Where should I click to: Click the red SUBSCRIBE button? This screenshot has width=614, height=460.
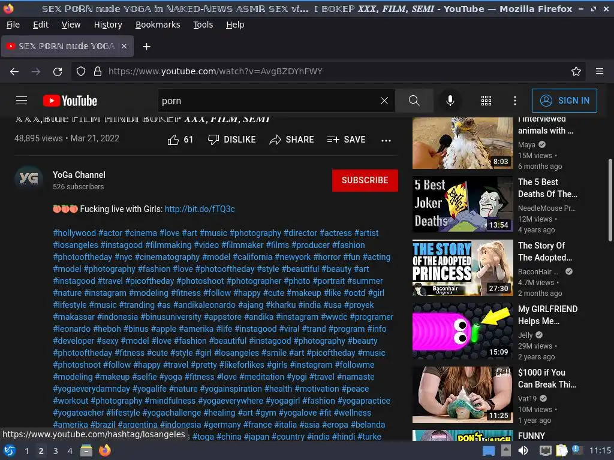pyautogui.click(x=365, y=180)
